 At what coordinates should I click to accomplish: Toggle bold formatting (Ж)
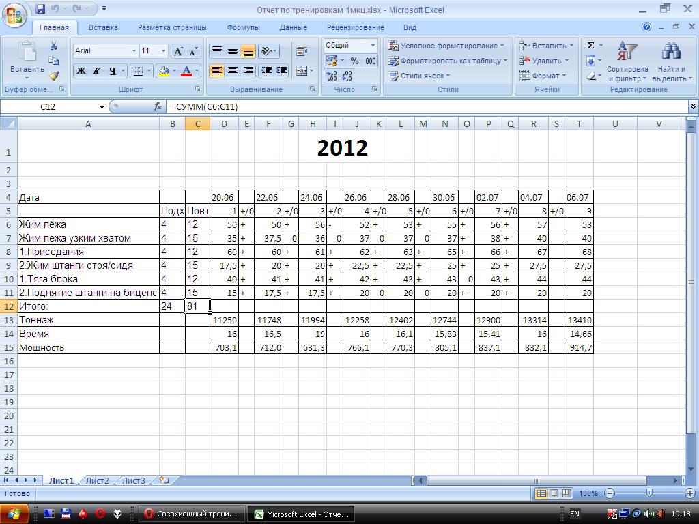(81, 71)
